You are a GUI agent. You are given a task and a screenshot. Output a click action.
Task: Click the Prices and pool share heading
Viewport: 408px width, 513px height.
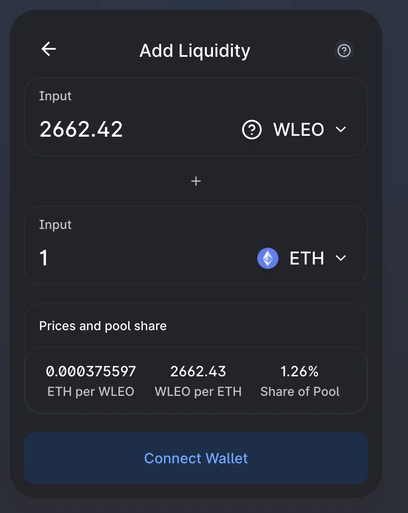point(103,326)
